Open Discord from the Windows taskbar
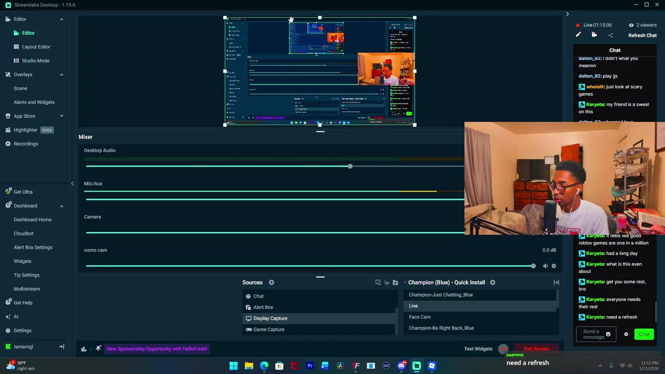665x374 pixels. [x=401, y=366]
